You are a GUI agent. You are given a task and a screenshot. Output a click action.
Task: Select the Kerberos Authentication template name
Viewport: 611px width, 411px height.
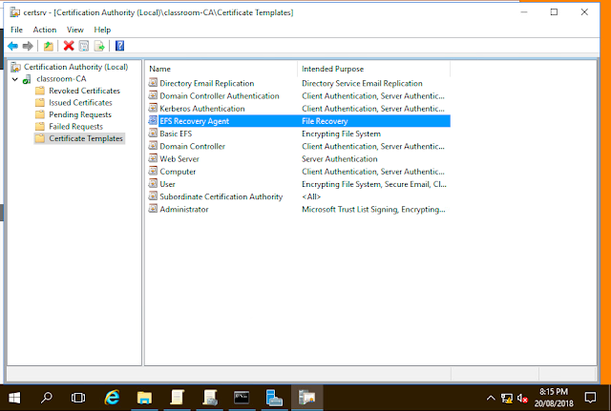[x=202, y=109]
